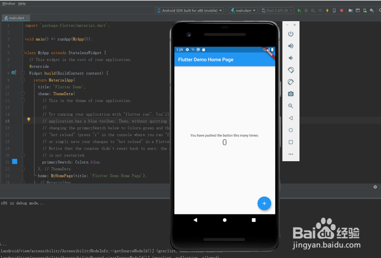Open the Window menu
Image resolution: width=381 pixels, height=258 pixels.
[x=8, y=3]
